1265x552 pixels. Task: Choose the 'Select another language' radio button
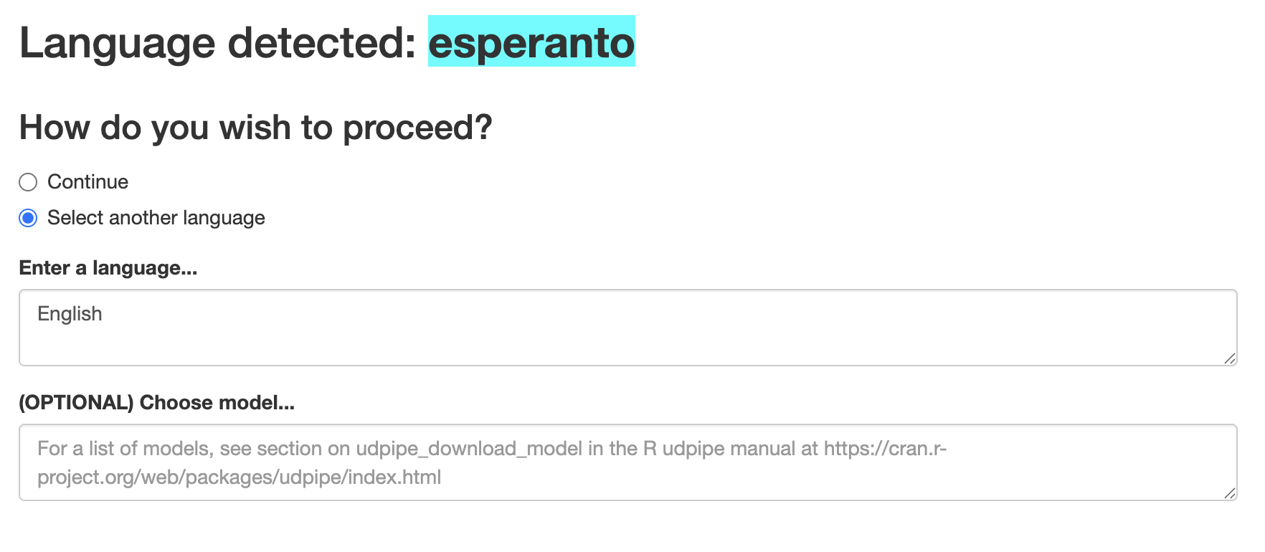pyautogui.click(x=28, y=218)
